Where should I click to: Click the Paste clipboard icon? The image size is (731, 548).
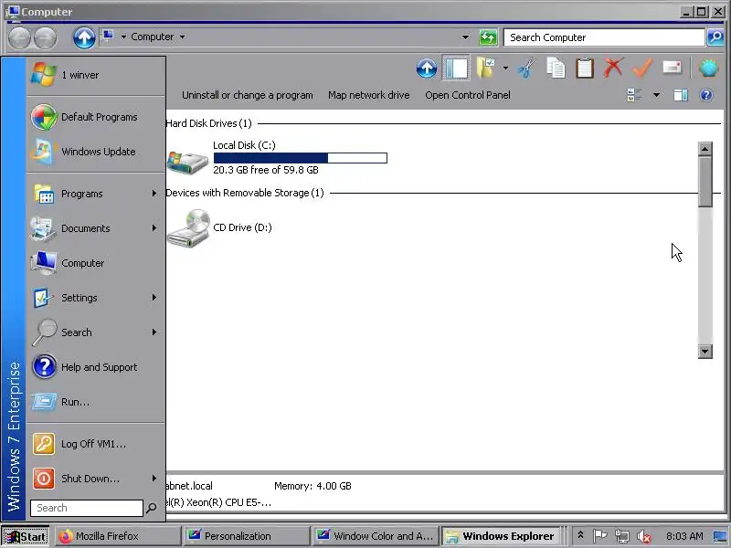tap(585, 68)
